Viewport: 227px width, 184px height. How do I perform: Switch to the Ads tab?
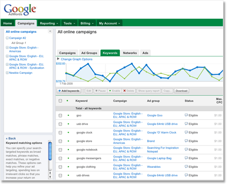coord(145,53)
